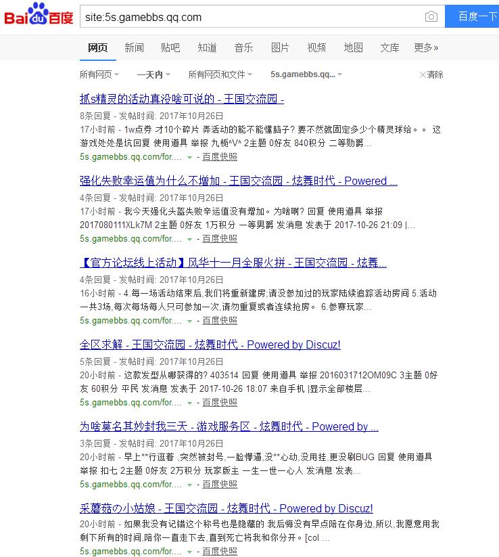This screenshot has height=557, width=499.
Task: Open the 文库 tab
Action: coord(389,47)
